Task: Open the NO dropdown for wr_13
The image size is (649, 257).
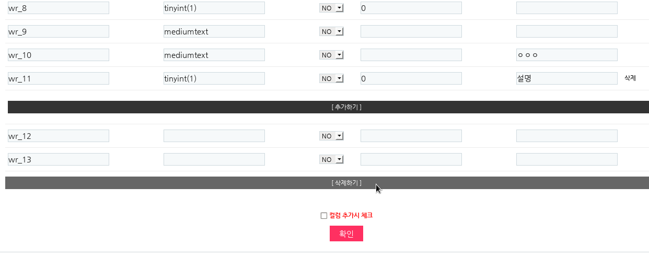Action: (x=331, y=159)
